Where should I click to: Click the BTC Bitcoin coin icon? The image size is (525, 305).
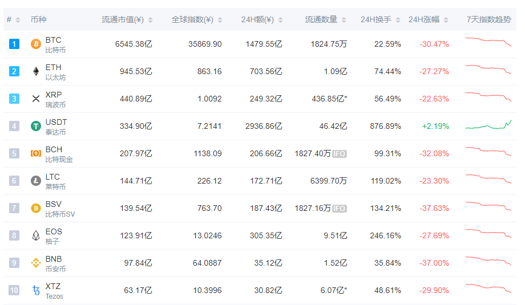(36, 44)
